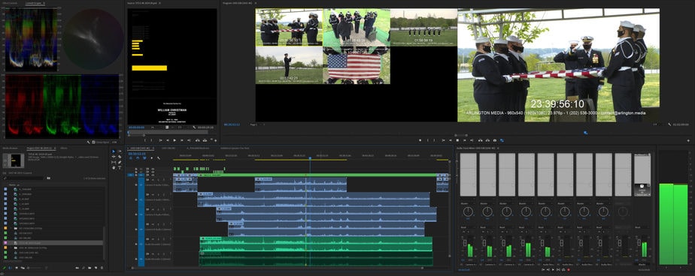This screenshot has height=276, width=695.
Task: Click Project panel thumbnail zoom slider
Action: [x=35, y=268]
